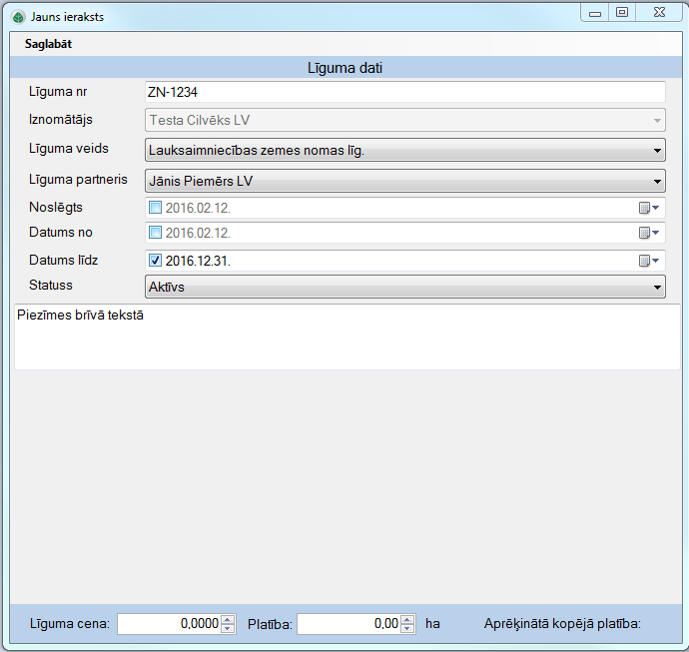Click the app icon in title bar
689x652 pixels.
pos(18,17)
